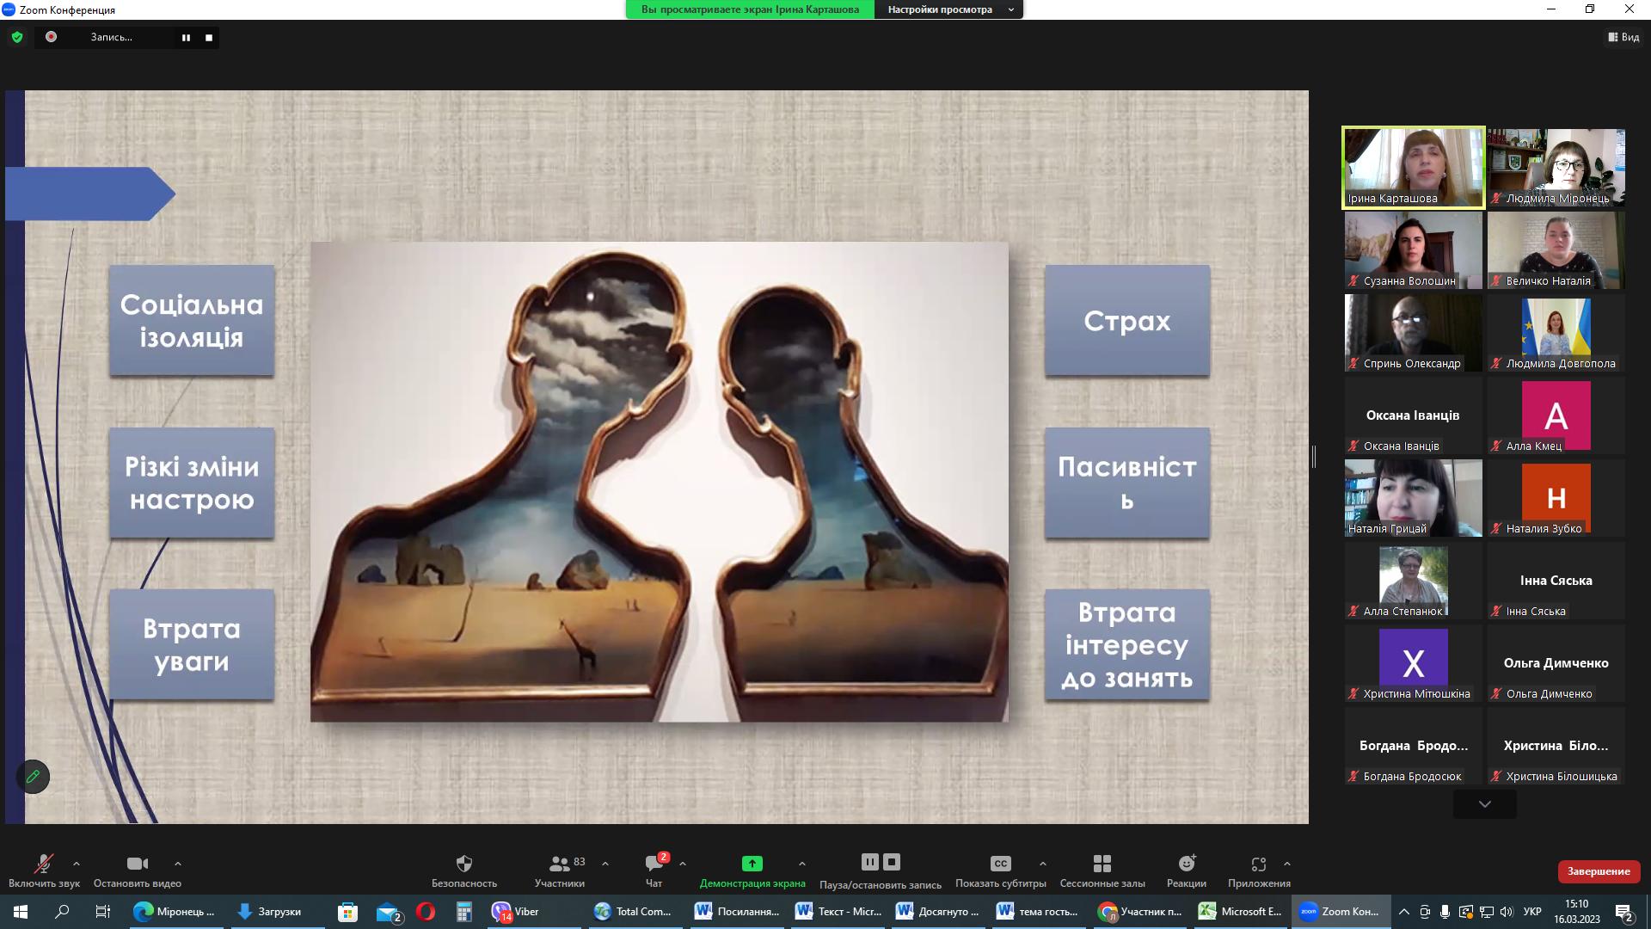This screenshot has height=929, width=1651.
Task: Open the Настройки просмотра dropdown
Action: [x=948, y=9]
